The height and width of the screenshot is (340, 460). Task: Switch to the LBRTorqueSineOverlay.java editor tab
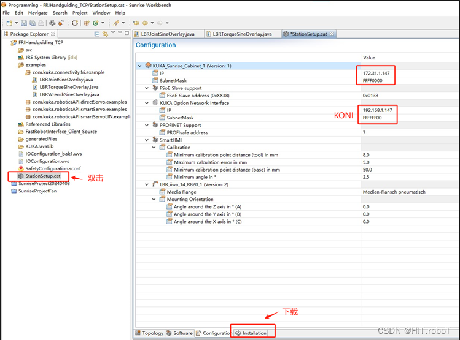tap(243, 34)
